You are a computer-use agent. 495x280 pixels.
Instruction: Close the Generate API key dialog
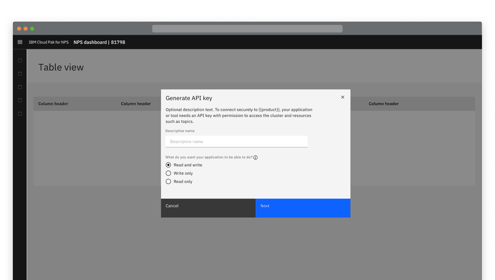coord(342,97)
